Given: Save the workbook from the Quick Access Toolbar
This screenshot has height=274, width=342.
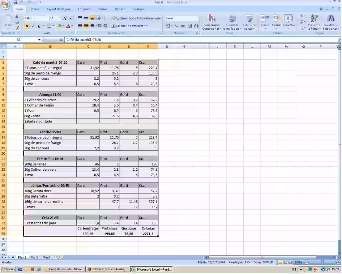Looking at the screenshot, I should click(16, 2).
